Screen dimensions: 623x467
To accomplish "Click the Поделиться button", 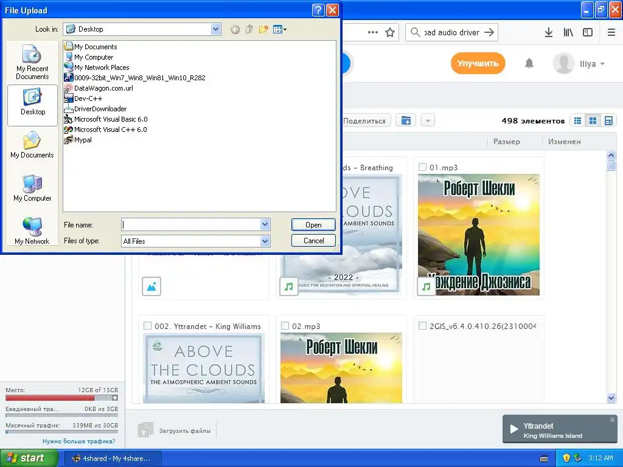I will (366, 121).
